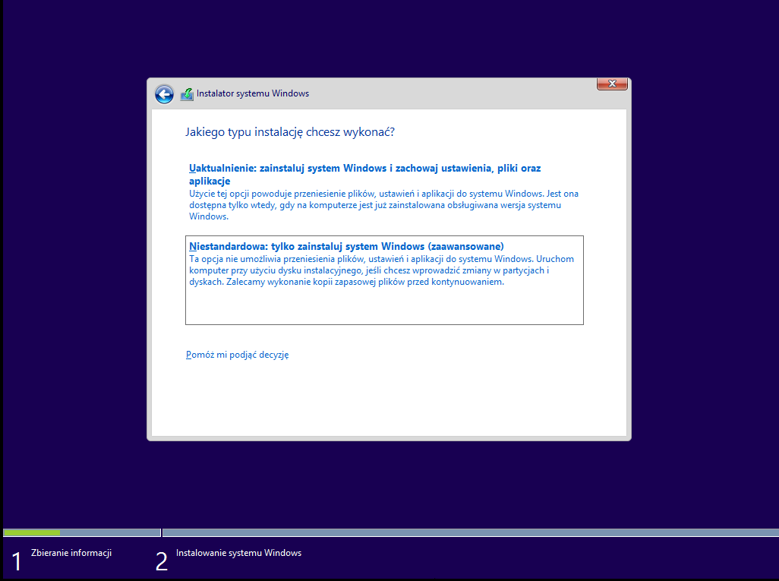Click the description starting 'Ta opcja nie umożliwia'

coord(382,270)
